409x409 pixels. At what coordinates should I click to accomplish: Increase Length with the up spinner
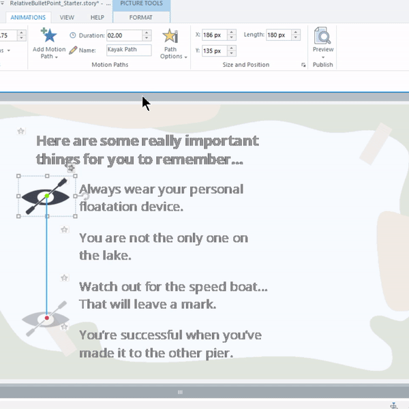pos(296,32)
